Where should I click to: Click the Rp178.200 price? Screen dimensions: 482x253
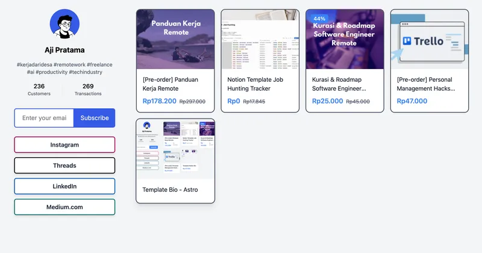[160, 101]
